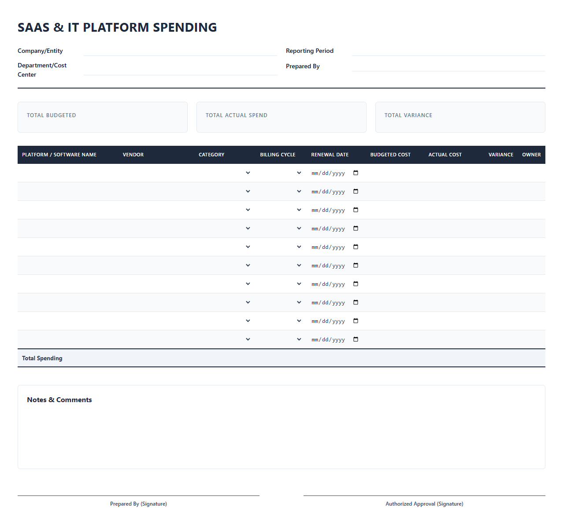Open calendar picker in third table row
The width and height of the screenshot is (563, 525).
pyautogui.click(x=356, y=210)
